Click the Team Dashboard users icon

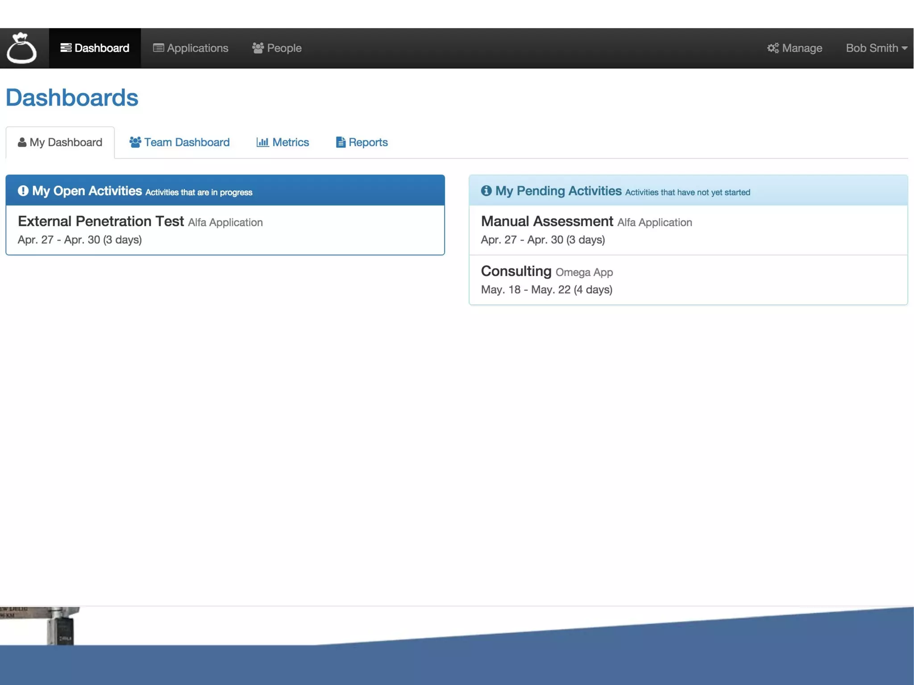coord(135,142)
